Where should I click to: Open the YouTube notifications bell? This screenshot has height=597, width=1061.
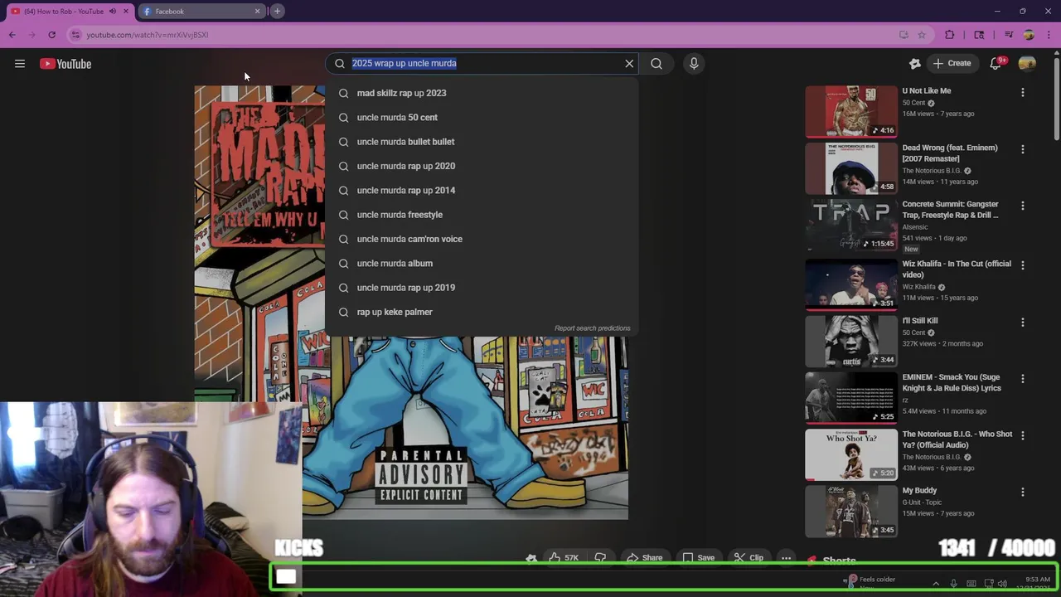(996, 63)
